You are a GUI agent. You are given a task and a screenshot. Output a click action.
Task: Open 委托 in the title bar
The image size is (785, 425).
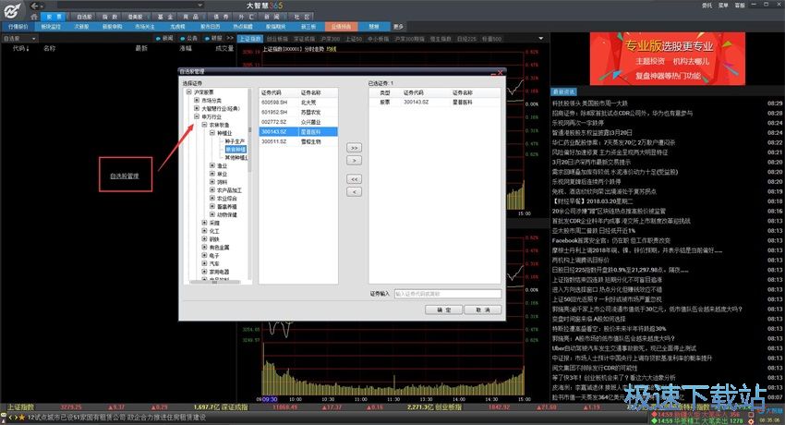pos(706,6)
